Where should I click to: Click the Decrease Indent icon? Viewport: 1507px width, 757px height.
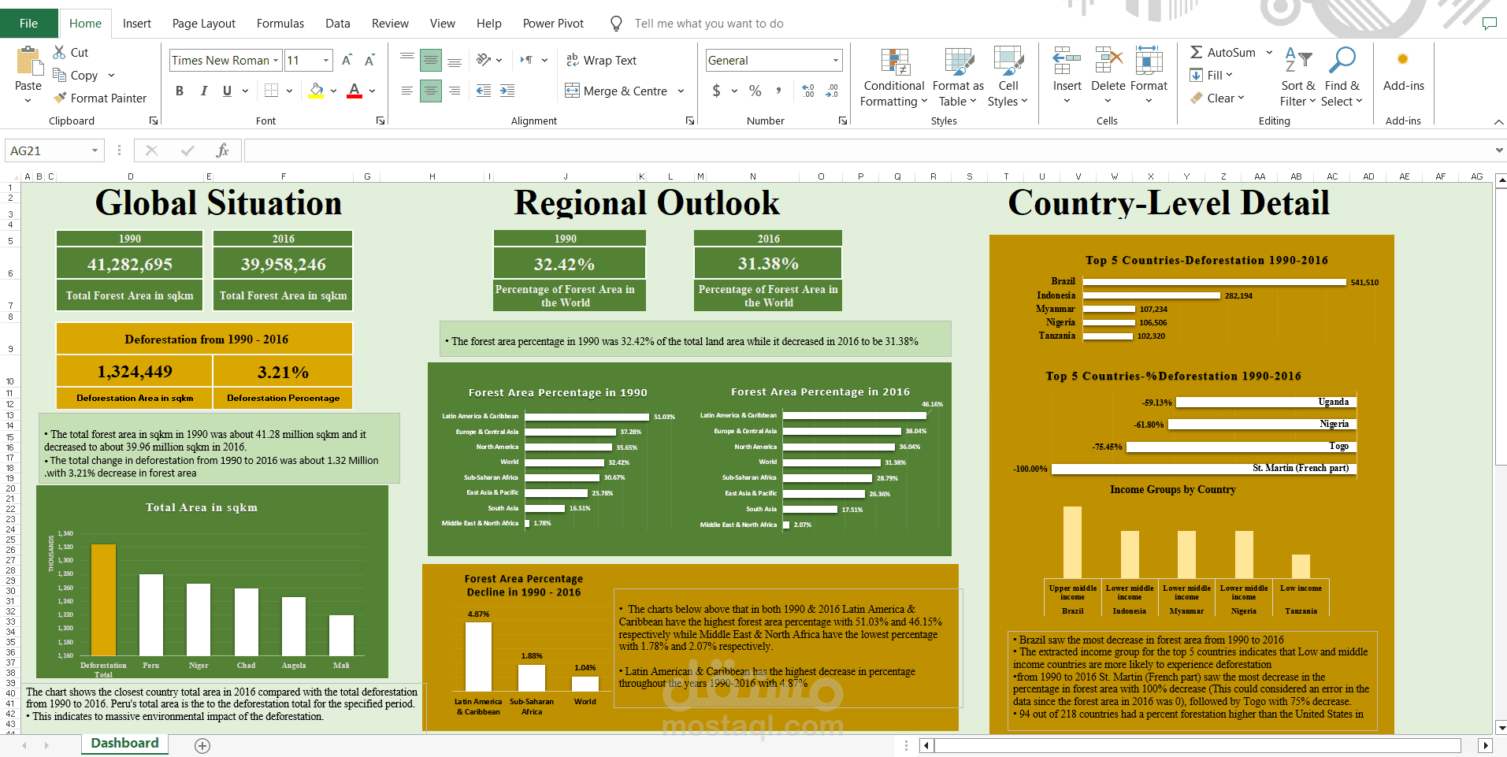point(484,91)
